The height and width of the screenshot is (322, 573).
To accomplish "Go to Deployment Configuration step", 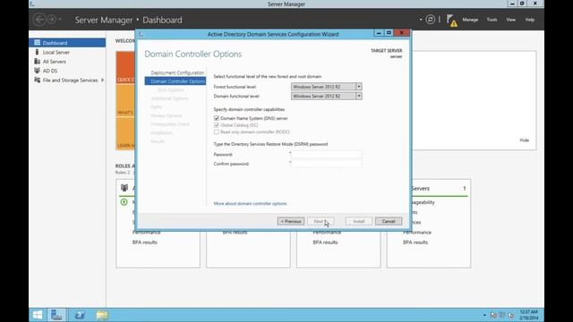I will click(x=177, y=72).
